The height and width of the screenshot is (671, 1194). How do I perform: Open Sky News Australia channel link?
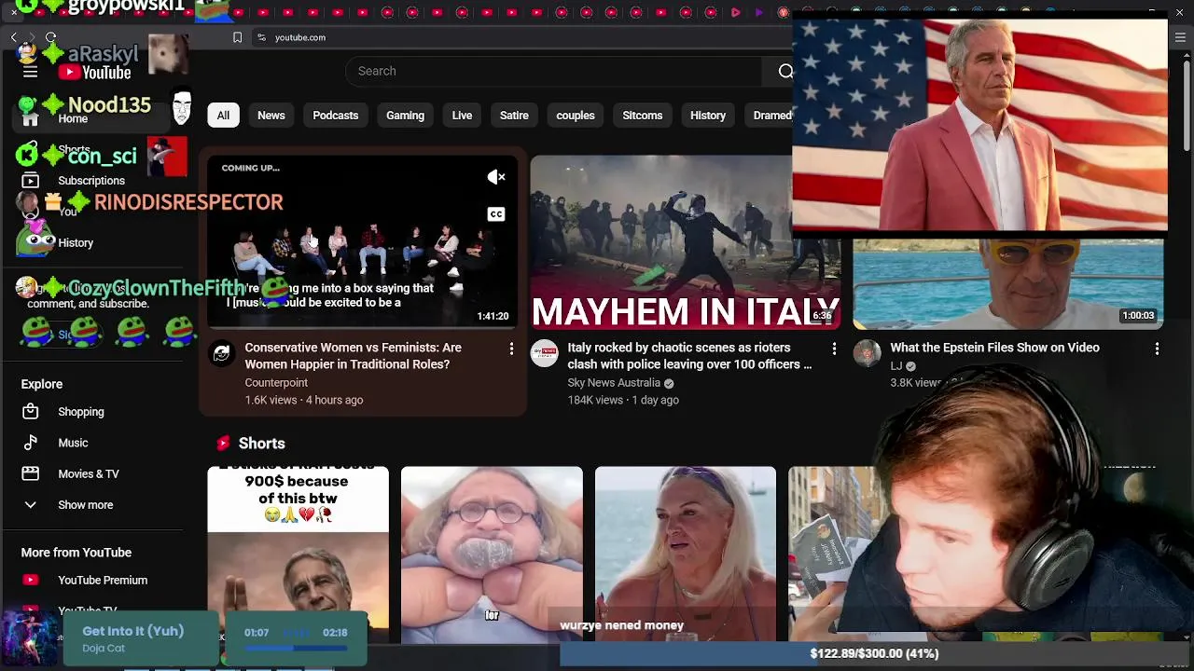[x=614, y=383]
